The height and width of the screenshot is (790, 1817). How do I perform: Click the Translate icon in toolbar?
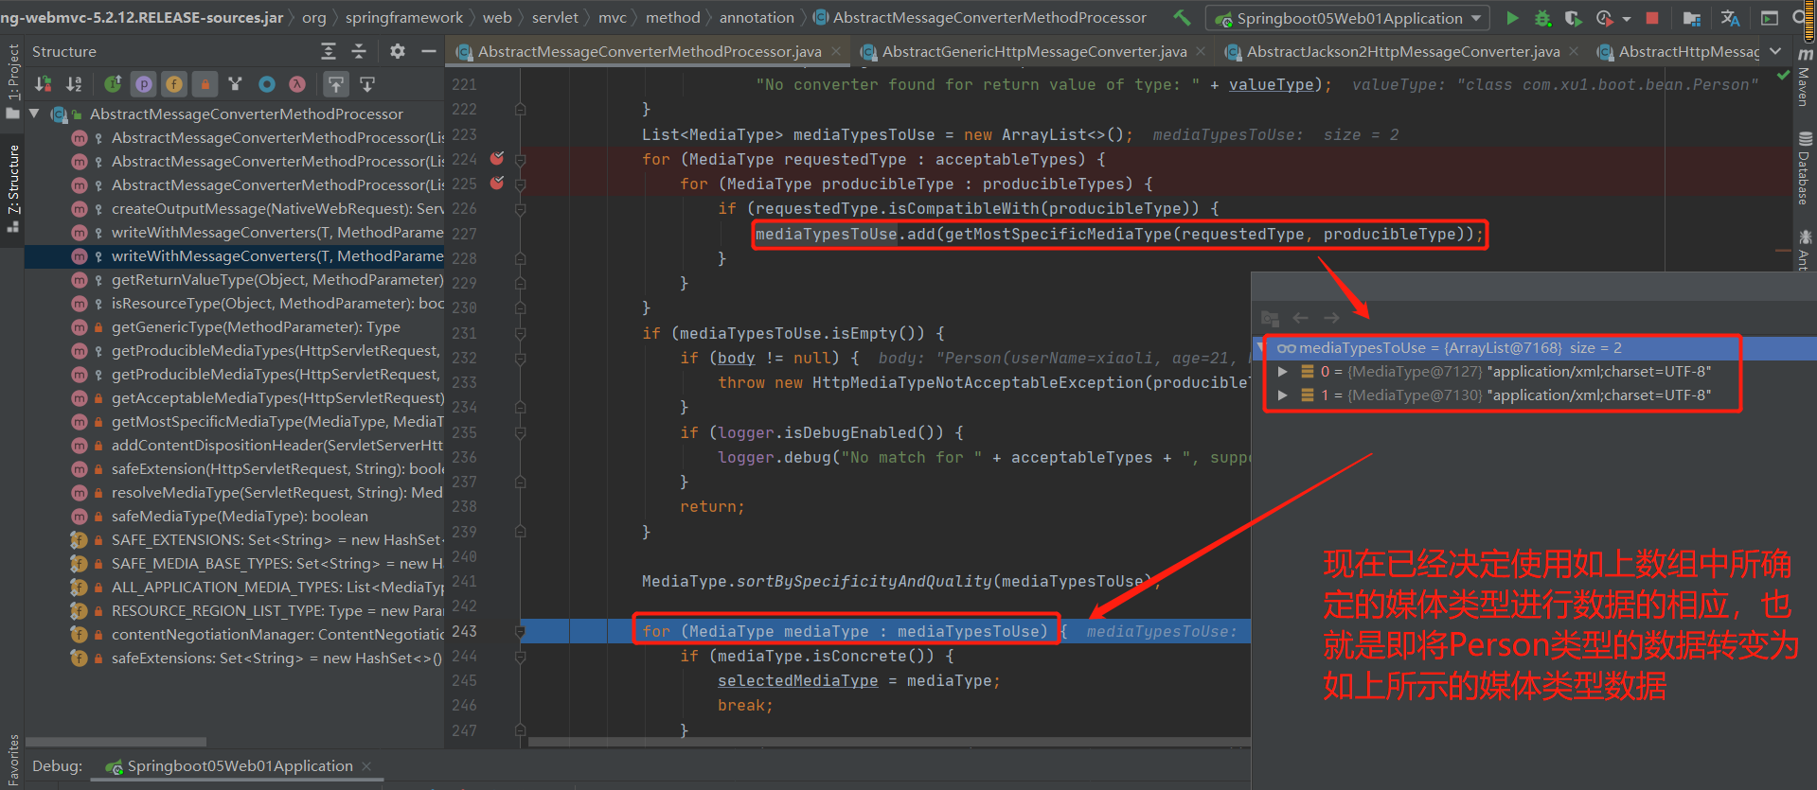click(x=1730, y=18)
